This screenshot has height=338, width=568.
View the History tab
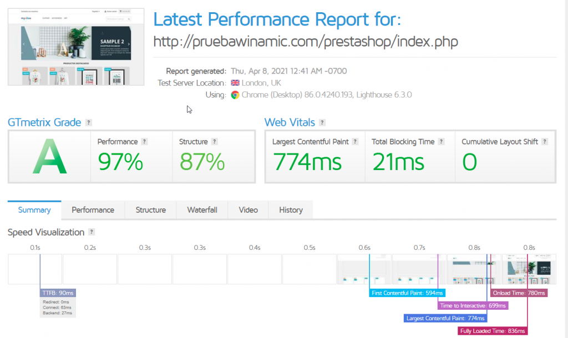click(291, 210)
